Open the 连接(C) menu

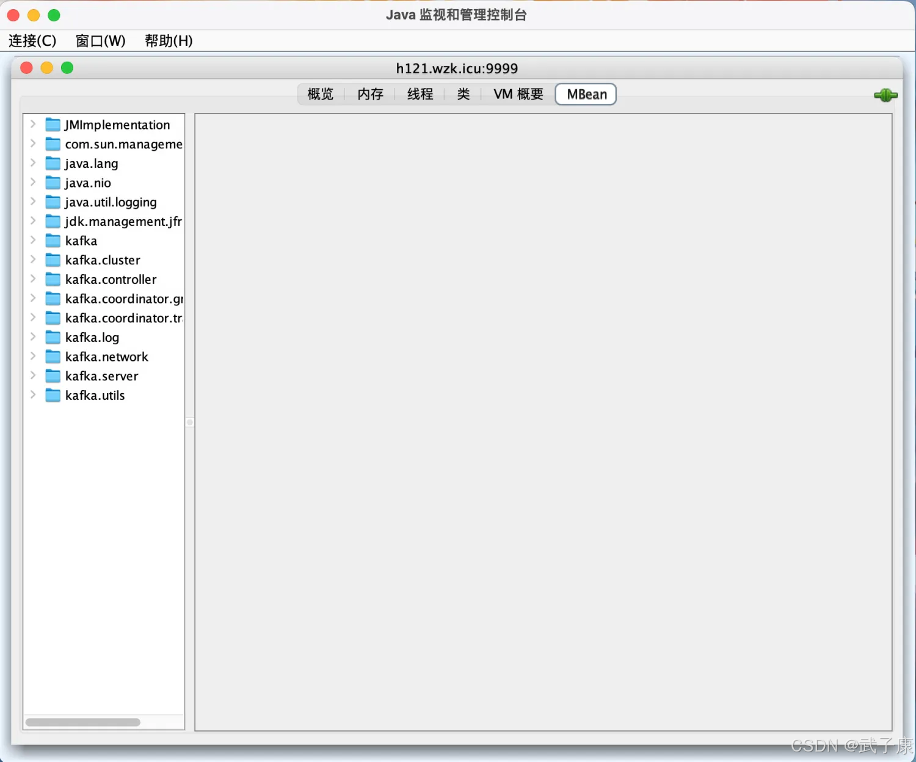[x=32, y=41]
